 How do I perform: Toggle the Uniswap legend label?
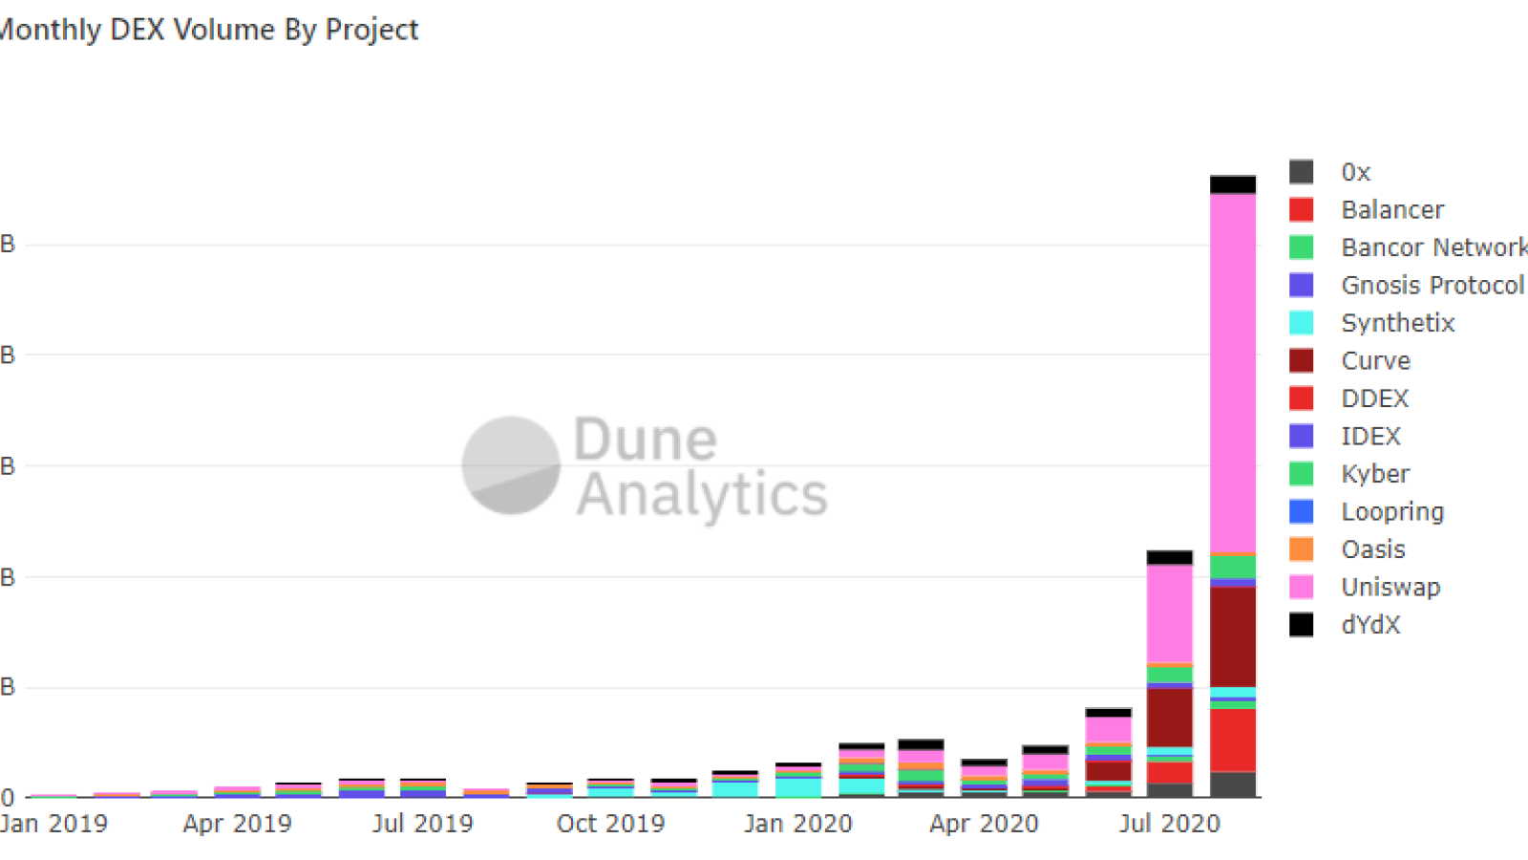coord(1390,587)
